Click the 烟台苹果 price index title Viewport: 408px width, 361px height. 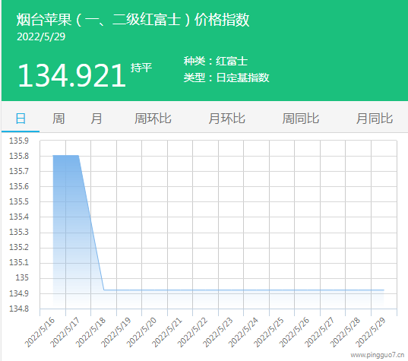(x=133, y=20)
